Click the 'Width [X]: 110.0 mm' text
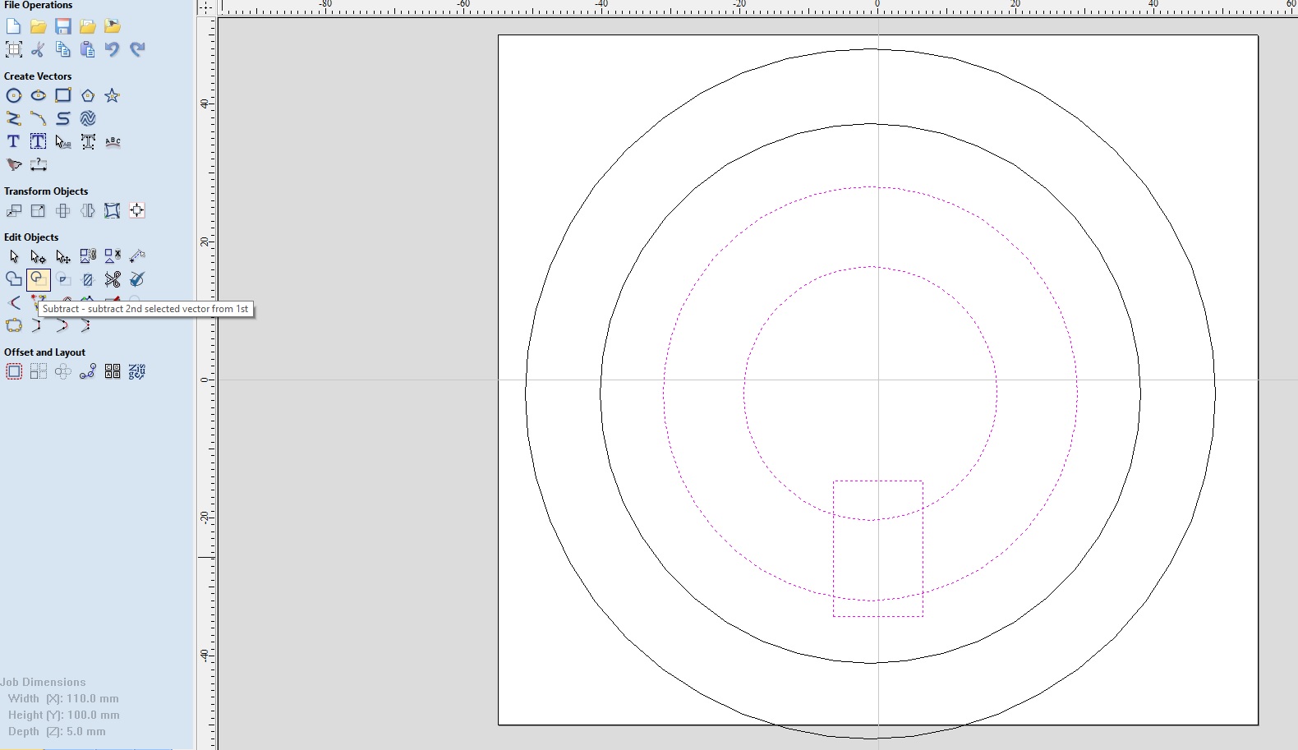Image resolution: width=1298 pixels, height=750 pixels. [x=63, y=698]
